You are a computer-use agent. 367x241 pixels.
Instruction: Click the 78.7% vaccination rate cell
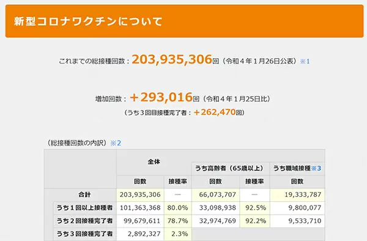[177, 221]
